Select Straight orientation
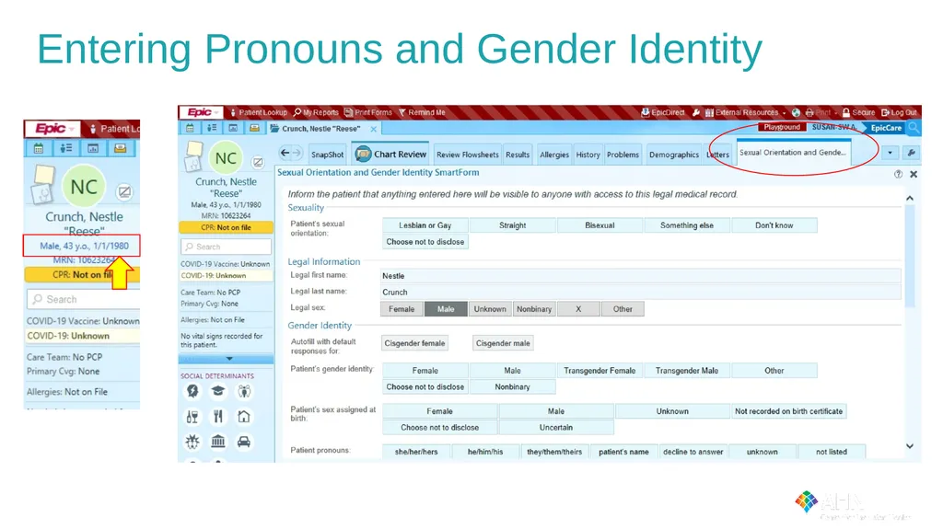This screenshot has width=943, height=529. 512,225
